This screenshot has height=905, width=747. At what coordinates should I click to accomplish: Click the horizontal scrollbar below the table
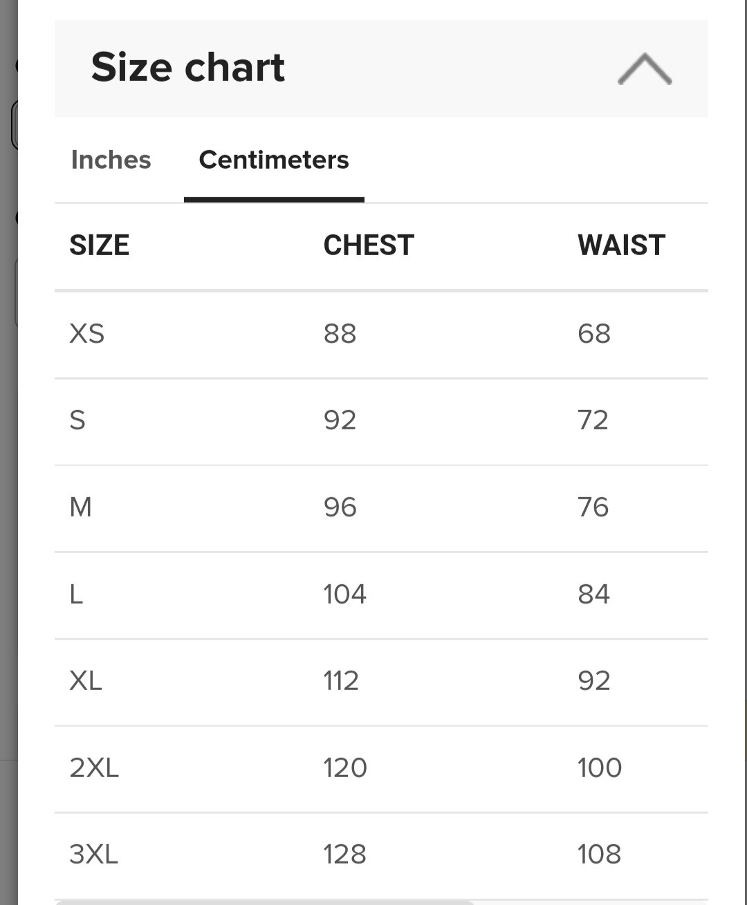point(264,902)
